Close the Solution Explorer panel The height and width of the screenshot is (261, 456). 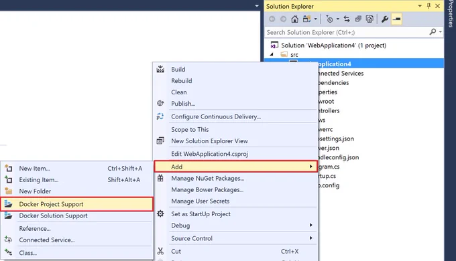(x=437, y=6)
